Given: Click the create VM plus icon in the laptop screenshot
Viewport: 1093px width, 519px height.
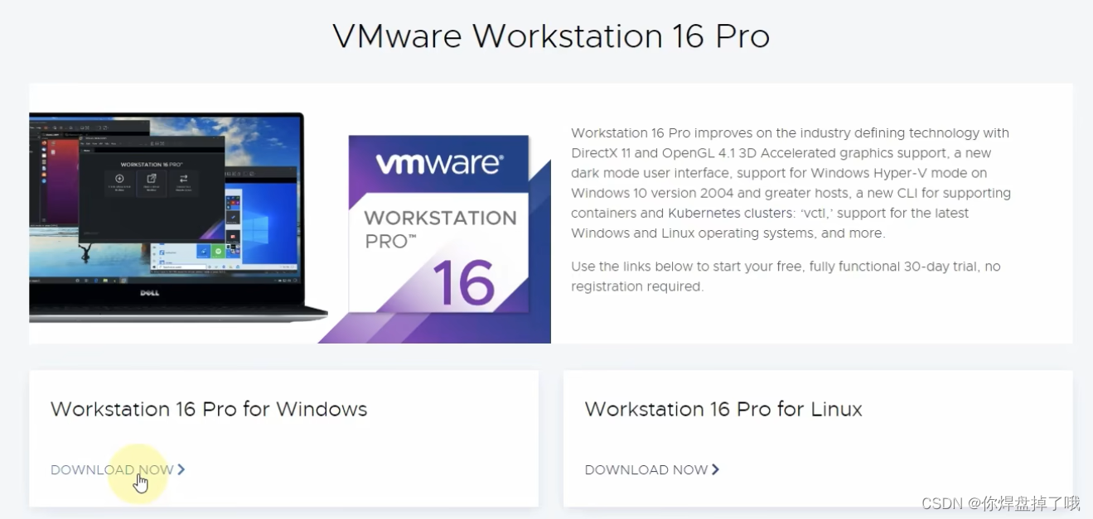Looking at the screenshot, I should click(119, 179).
